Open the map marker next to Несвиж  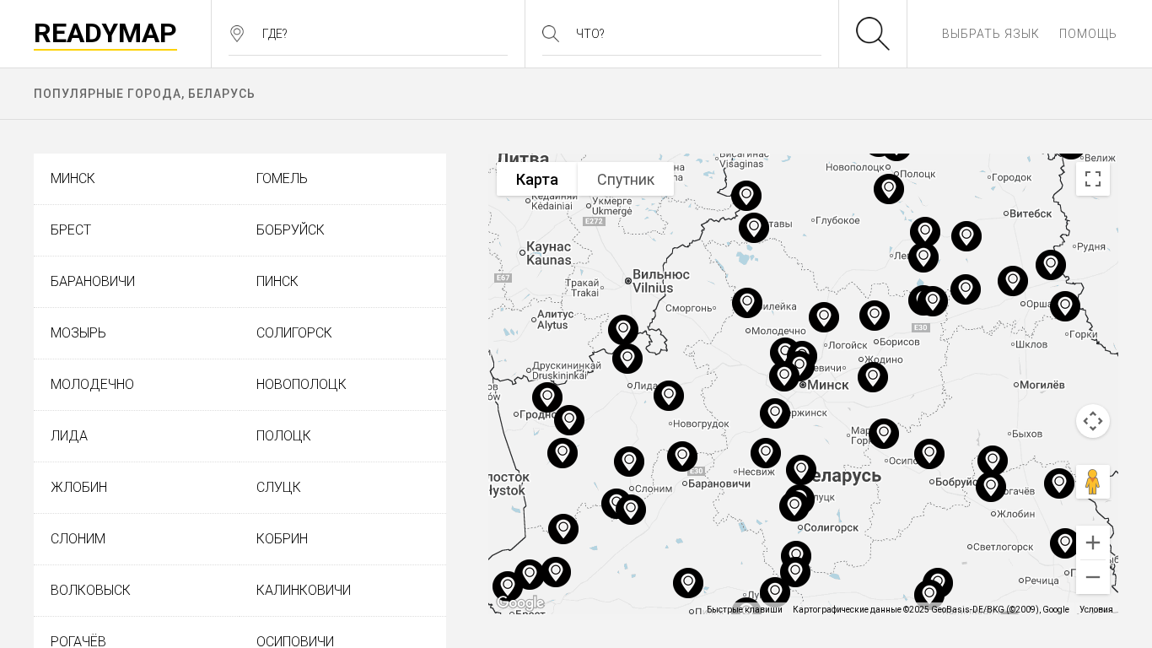766,453
